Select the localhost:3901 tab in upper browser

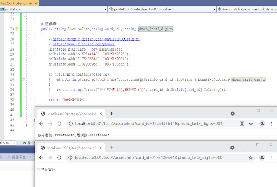point(72,114)
